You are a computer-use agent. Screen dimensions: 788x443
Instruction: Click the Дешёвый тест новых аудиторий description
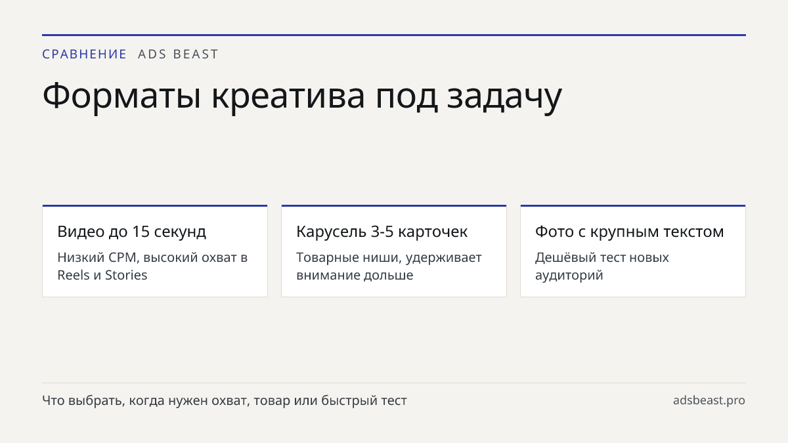tap(602, 266)
